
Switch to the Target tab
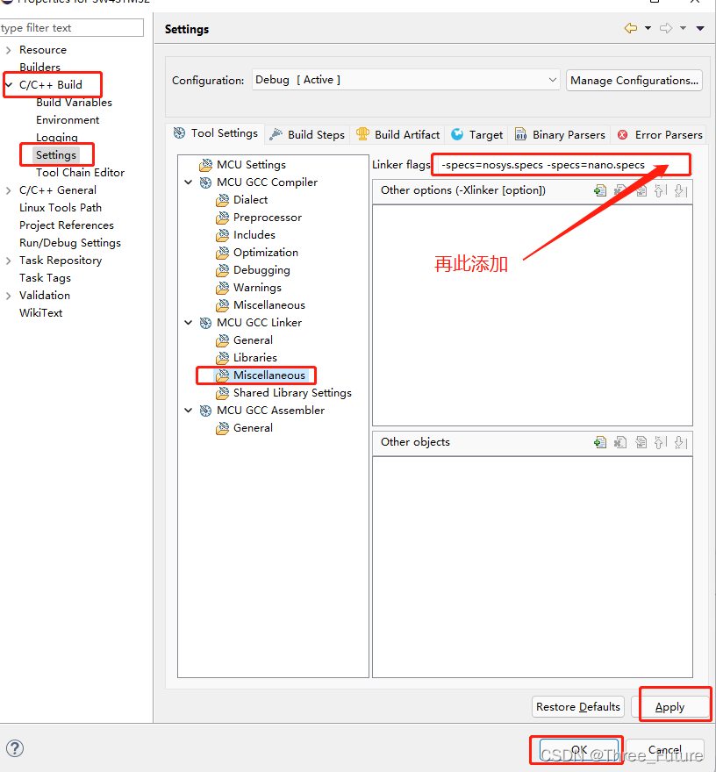(x=477, y=135)
